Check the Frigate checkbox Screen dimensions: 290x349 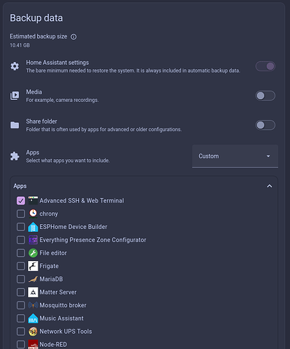click(x=21, y=266)
